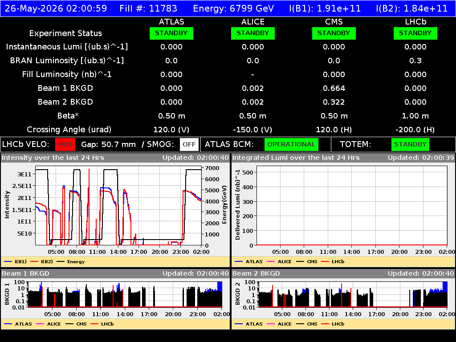Click the CMS column header

coord(334,22)
